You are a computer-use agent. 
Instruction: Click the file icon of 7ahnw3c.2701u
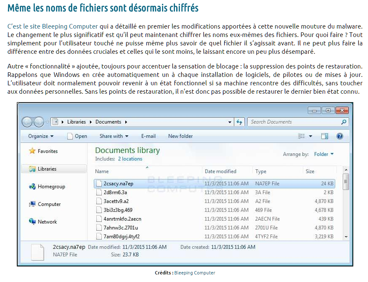tap(99, 227)
